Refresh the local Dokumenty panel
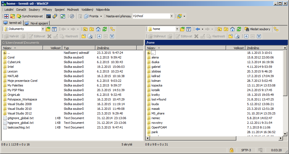The height and width of the screenshot is (154, 289). (x=105, y=29)
